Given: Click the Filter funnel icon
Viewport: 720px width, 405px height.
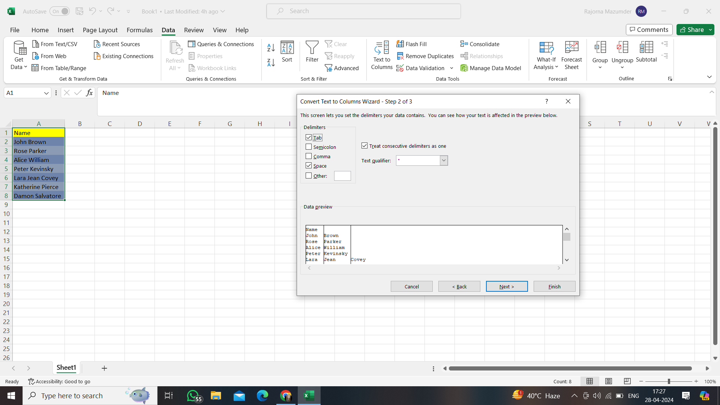Looking at the screenshot, I should [x=312, y=48].
